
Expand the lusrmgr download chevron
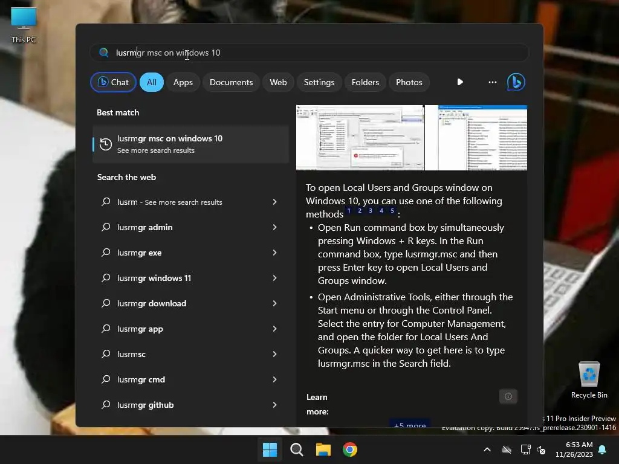click(275, 303)
